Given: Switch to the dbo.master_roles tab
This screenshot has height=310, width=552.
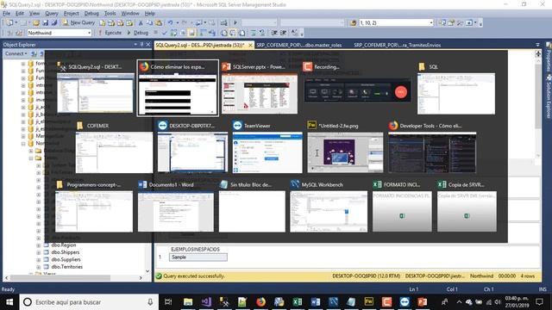Looking at the screenshot, I should pyautogui.click(x=299, y=45).
